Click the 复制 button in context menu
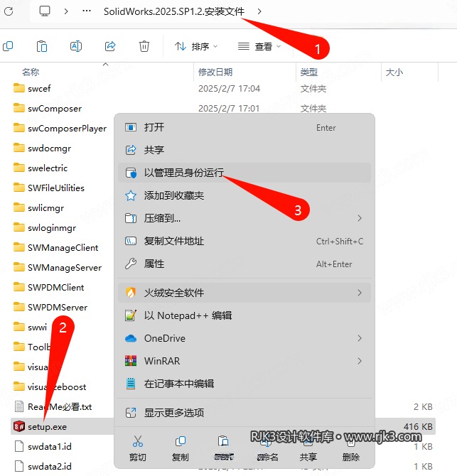The height and width of the screenshot is (476, 457). 181,448
